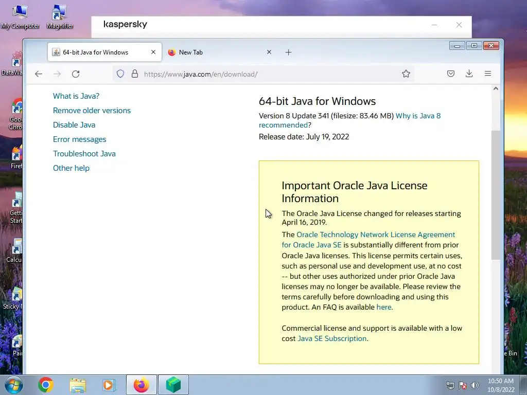Open the Remove older versions link
527x395 pixels.
92,111
